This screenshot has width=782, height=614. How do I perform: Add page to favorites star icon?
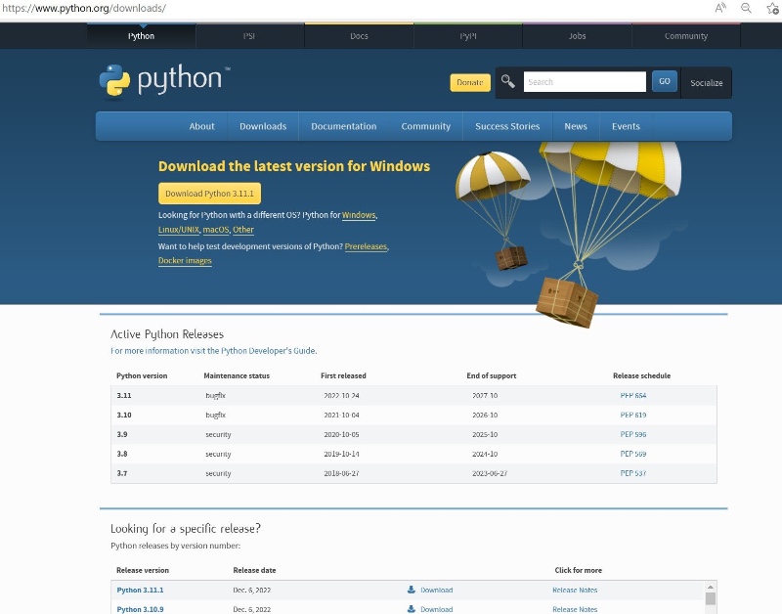click(x=772, y=8)
